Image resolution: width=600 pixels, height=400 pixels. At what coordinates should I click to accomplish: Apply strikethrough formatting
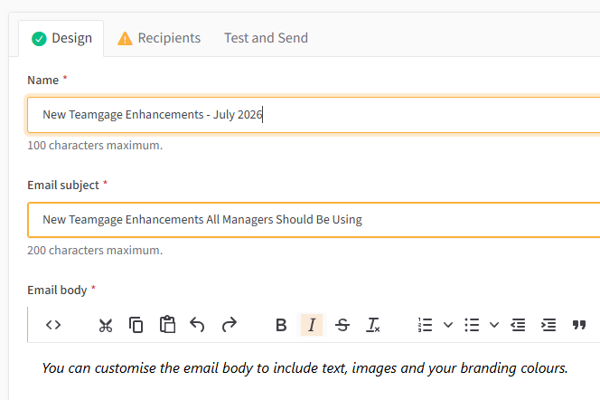click(342, 325)
